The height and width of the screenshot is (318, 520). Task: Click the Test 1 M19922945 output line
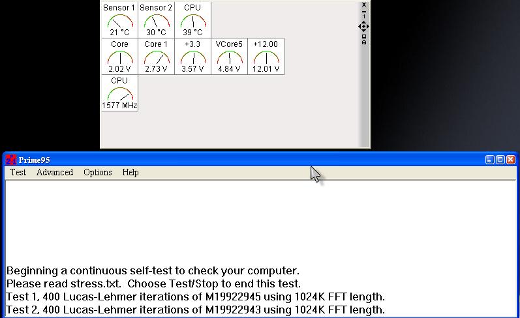pyautogui.click(x=195, y=296)
